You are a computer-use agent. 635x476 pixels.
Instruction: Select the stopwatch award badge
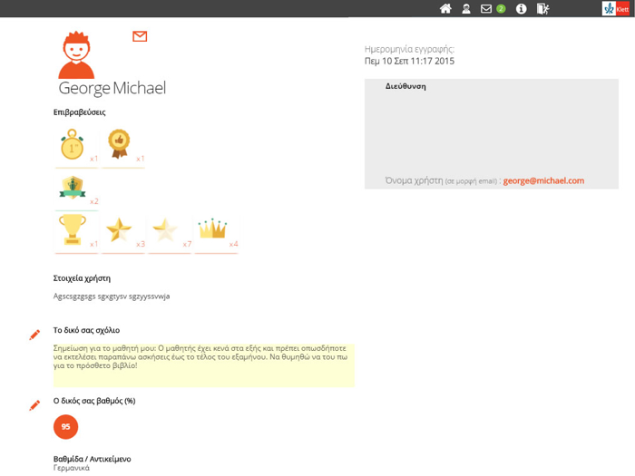[73, 144]
